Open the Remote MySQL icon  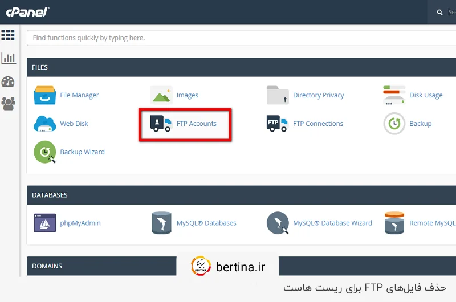(x=394, y=223)
